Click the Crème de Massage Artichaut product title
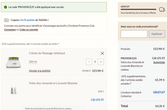Image resolution: width=167 pixels, height=110 pixels. pyautogui.click(x=47, y=53)
